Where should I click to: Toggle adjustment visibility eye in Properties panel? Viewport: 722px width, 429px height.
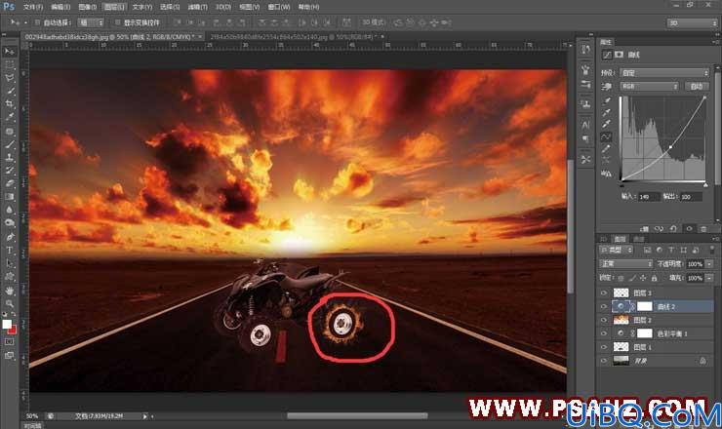point(689,228)
